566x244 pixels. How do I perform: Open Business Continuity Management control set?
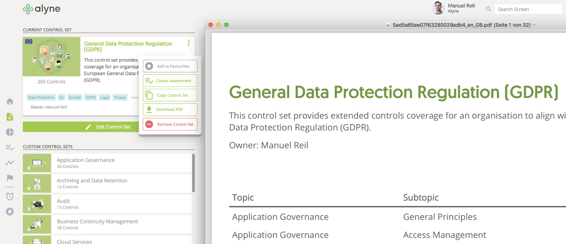pos(107,224)
